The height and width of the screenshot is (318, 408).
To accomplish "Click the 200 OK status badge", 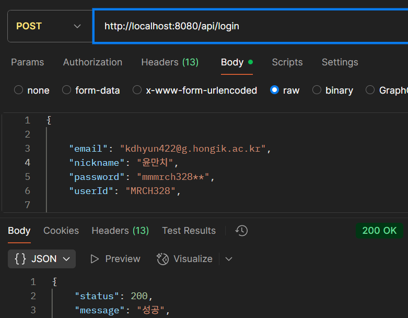I will coord(379,231).
